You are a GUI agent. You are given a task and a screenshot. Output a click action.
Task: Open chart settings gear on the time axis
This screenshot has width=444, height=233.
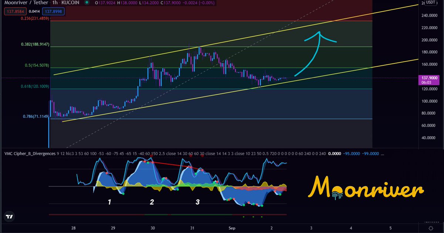coord(431,228)
